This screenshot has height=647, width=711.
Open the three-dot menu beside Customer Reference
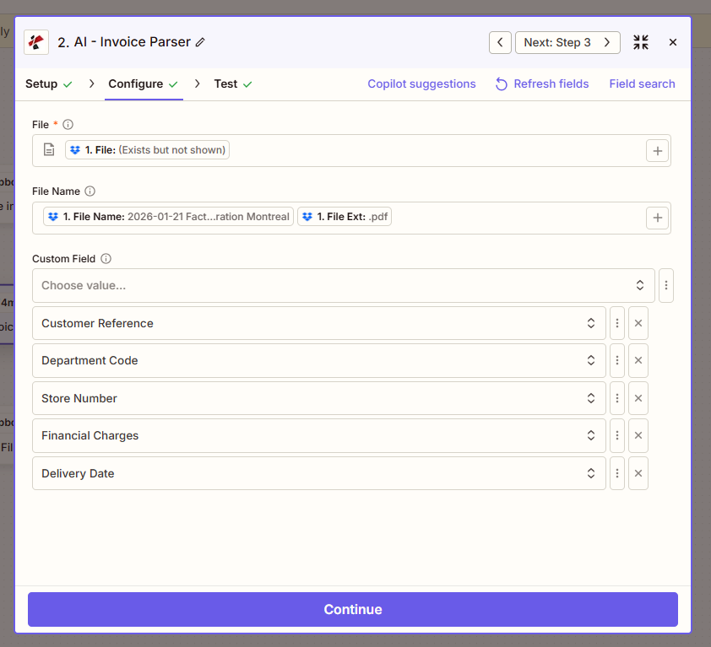[616, 322]
